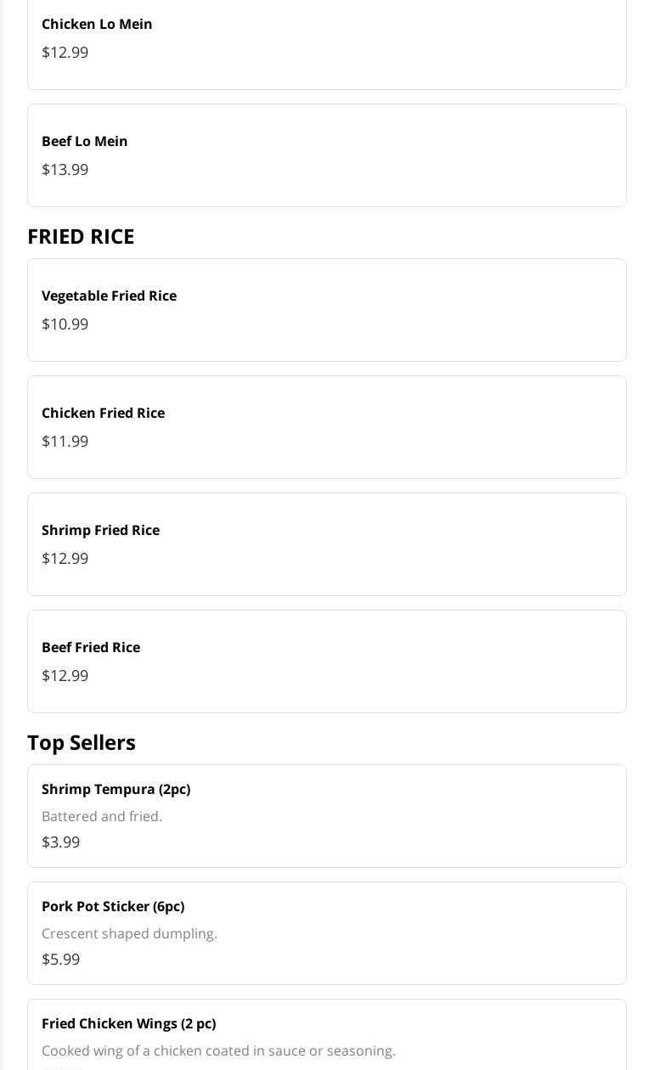The image size is (654, 1070).
Task: Select Fried Chicken Wings (2 pc) item
Action: 128,1023
